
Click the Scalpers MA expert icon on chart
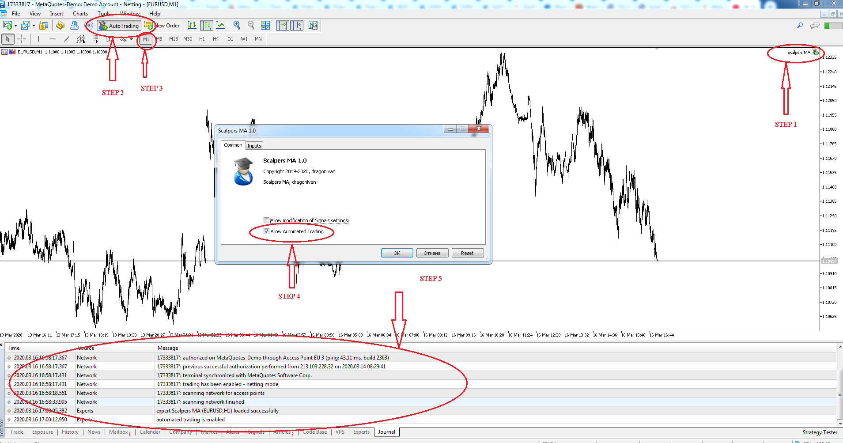[816, 53]
